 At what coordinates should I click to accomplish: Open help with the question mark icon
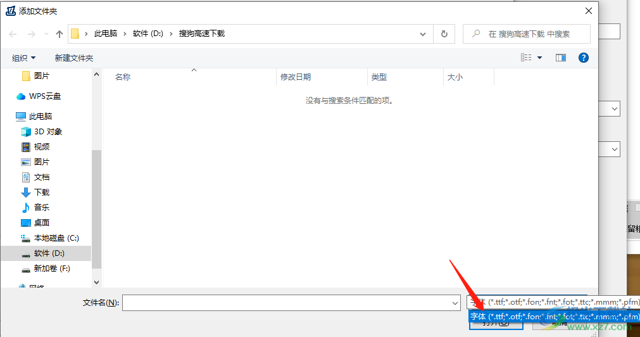[584, 58]
